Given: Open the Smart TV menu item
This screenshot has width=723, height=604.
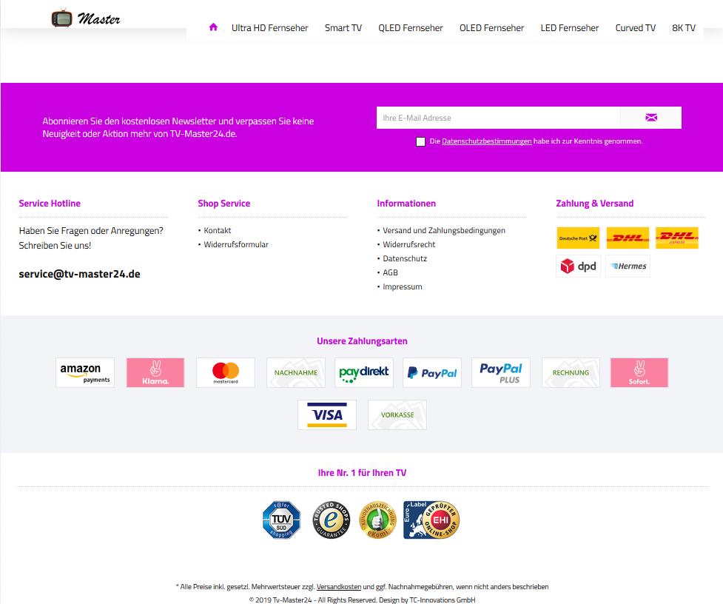Looking at the screenshot, I should click(343, 27).
